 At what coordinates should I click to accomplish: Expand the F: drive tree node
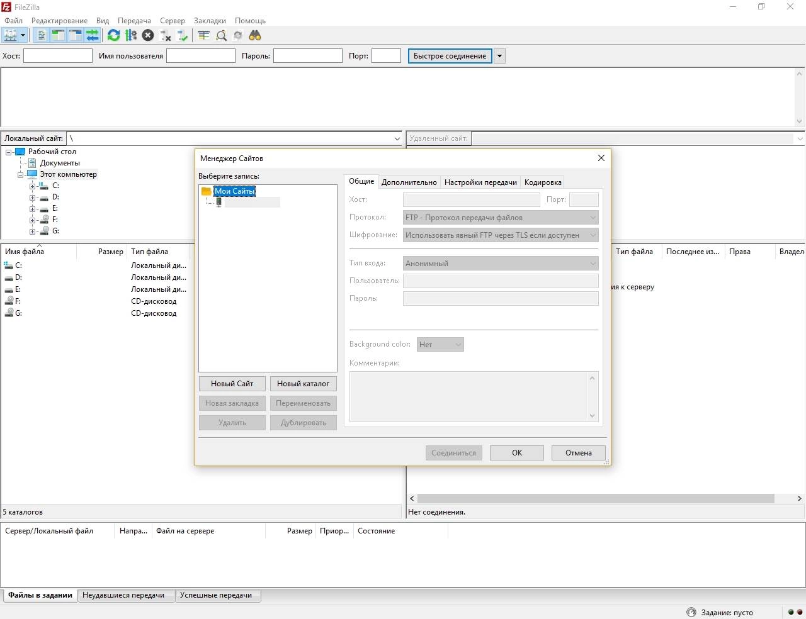pos(33,220)
